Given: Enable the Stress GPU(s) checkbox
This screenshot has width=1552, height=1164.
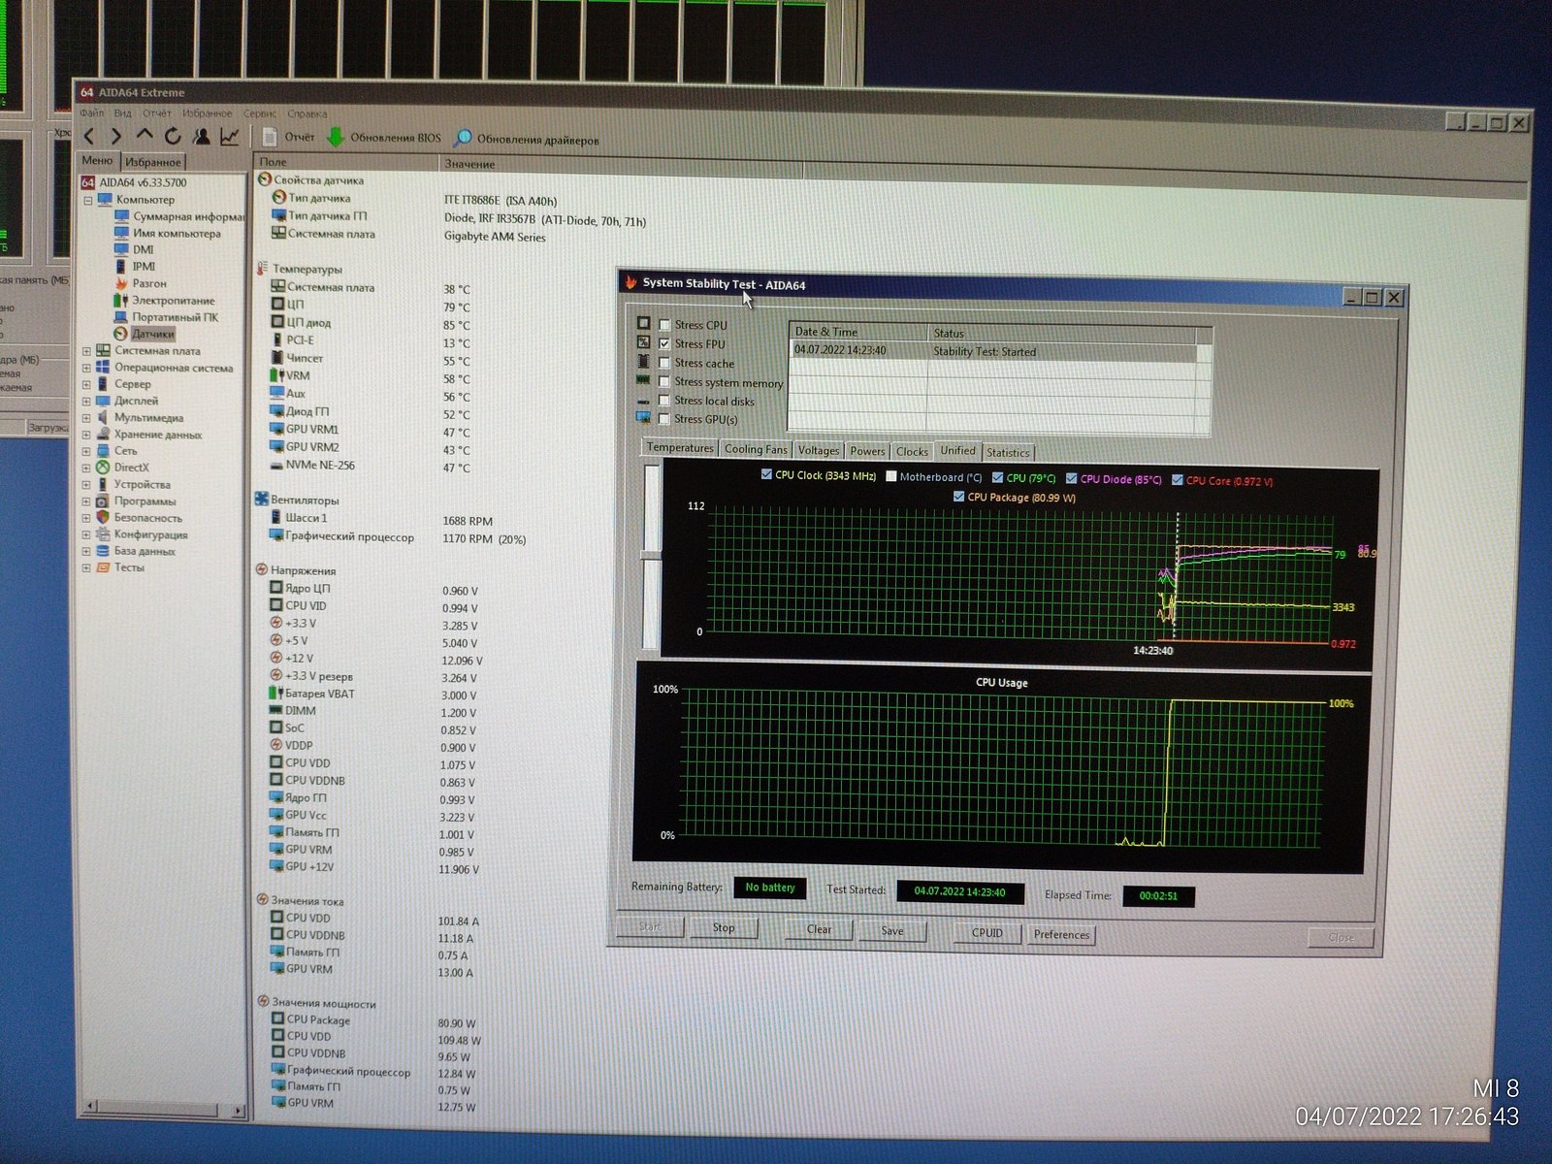Looking at the screenshot, I should pos(664,419).
